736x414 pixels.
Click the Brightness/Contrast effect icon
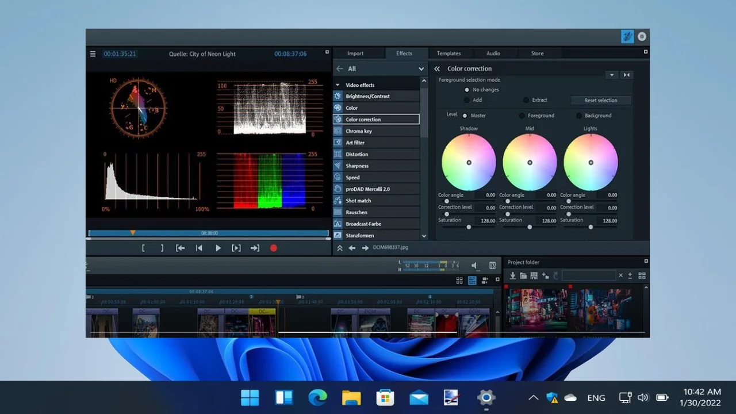click(x=338, y=96)
